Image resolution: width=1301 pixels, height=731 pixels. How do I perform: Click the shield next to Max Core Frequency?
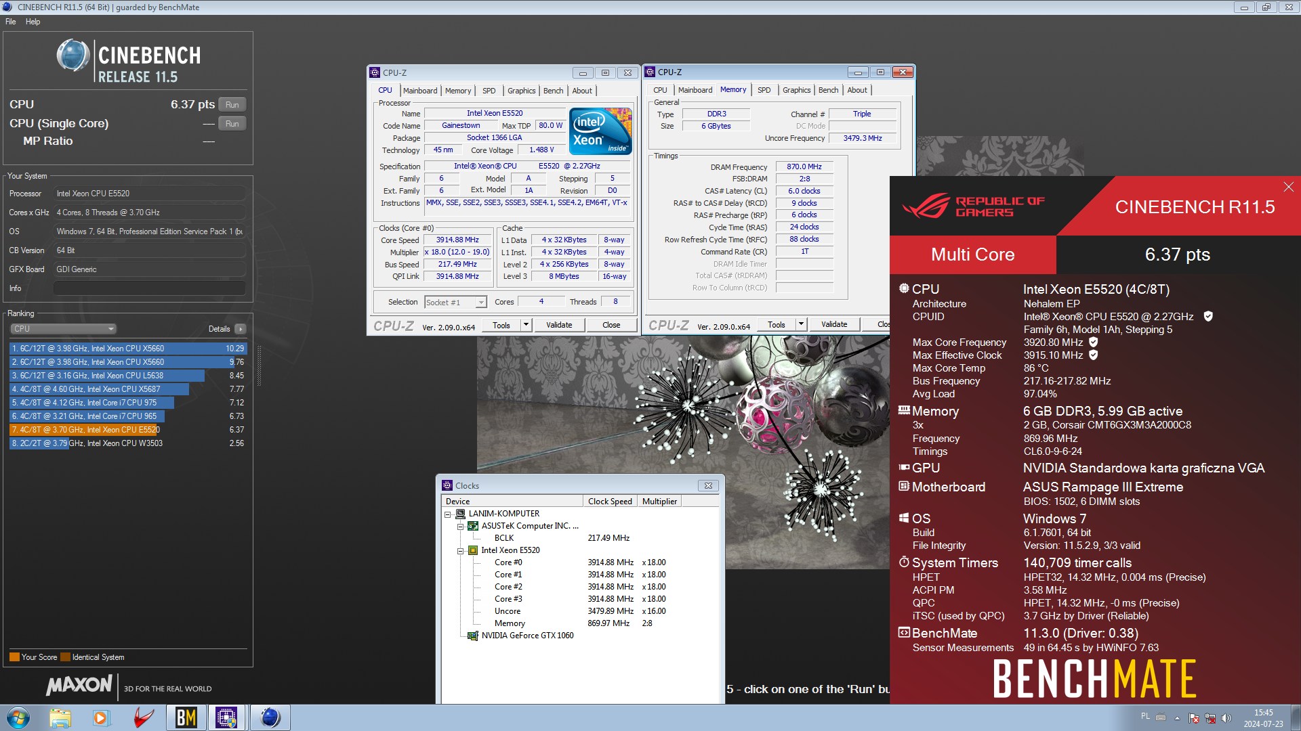point(1094,342)
